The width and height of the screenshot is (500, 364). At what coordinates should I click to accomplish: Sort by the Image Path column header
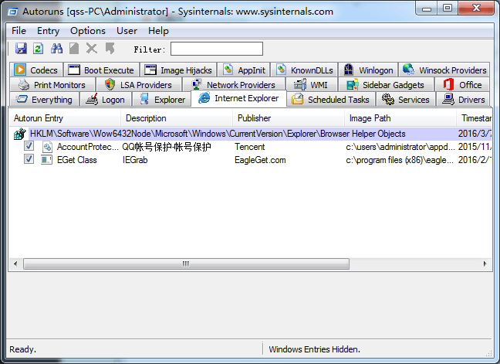pyautogui.click(x=370, y=118)
